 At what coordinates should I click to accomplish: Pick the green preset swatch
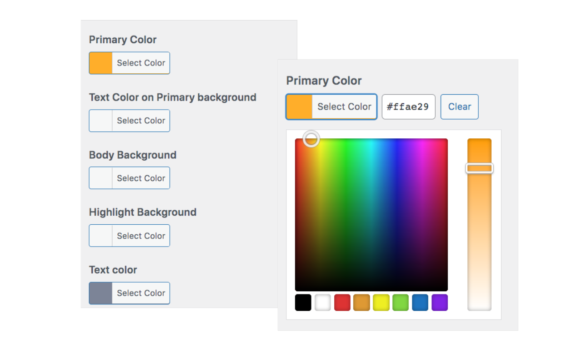(401, 303)
